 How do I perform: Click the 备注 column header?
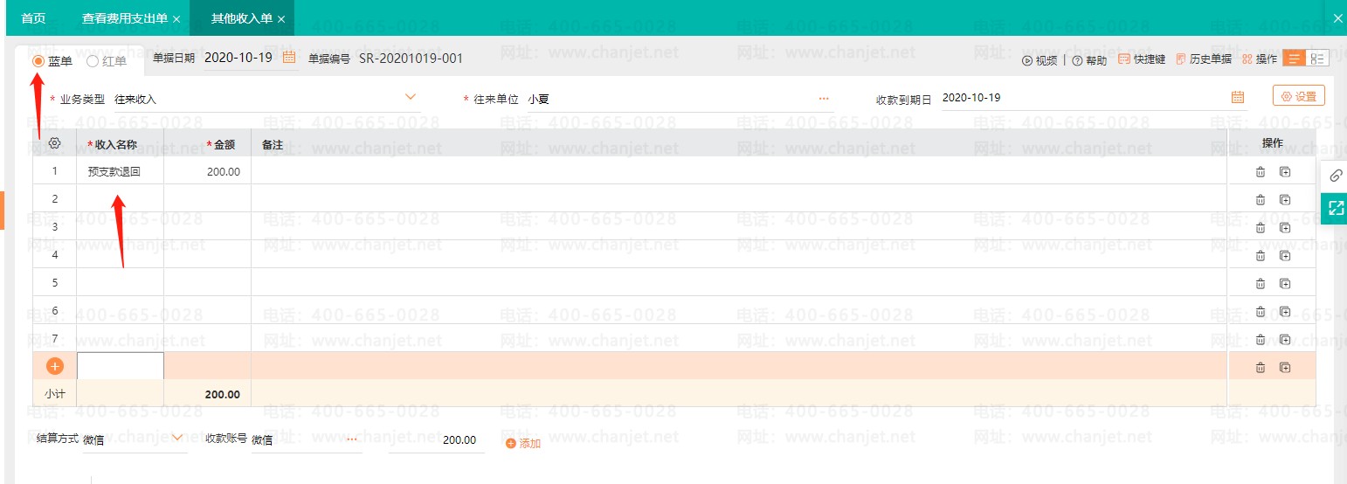[x=739, y=143]
